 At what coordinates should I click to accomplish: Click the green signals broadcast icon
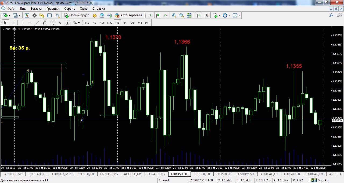pyautogui.click(x=110, y=15)
